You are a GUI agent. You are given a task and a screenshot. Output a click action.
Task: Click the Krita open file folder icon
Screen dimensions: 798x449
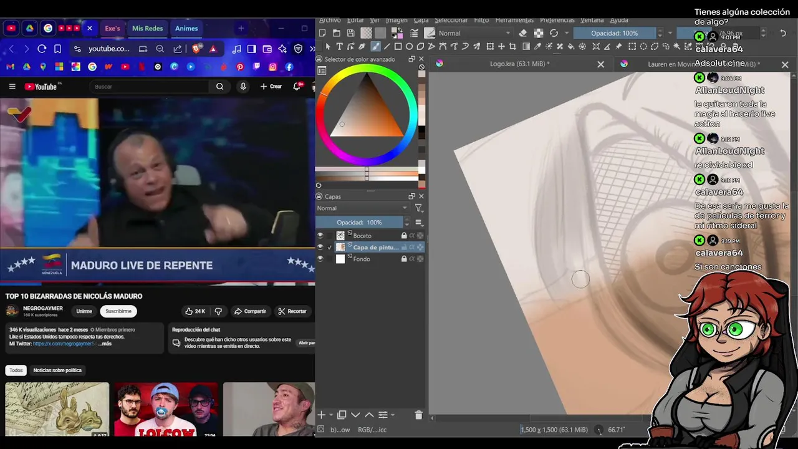coord(337,33)
